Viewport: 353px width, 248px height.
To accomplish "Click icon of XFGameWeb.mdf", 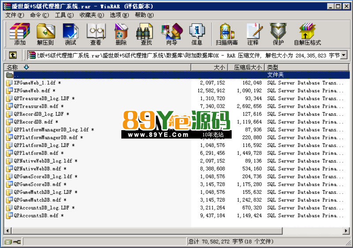I will point(9,91).
